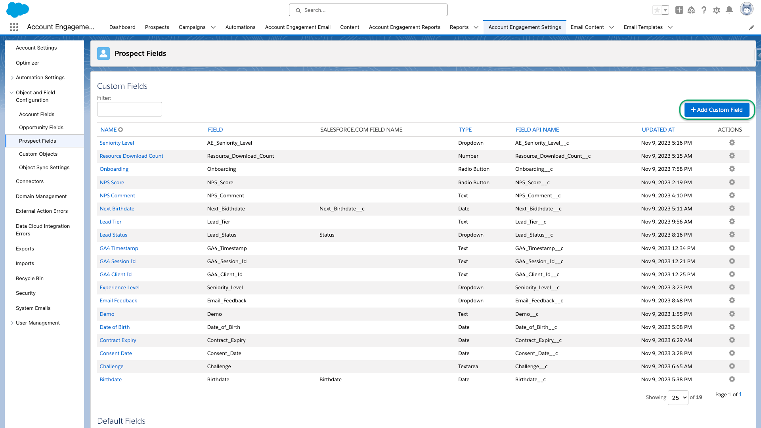Click the sort arrow icon beside NAME
This screenshot has height=428, width=761.
(x=120, y=130)
